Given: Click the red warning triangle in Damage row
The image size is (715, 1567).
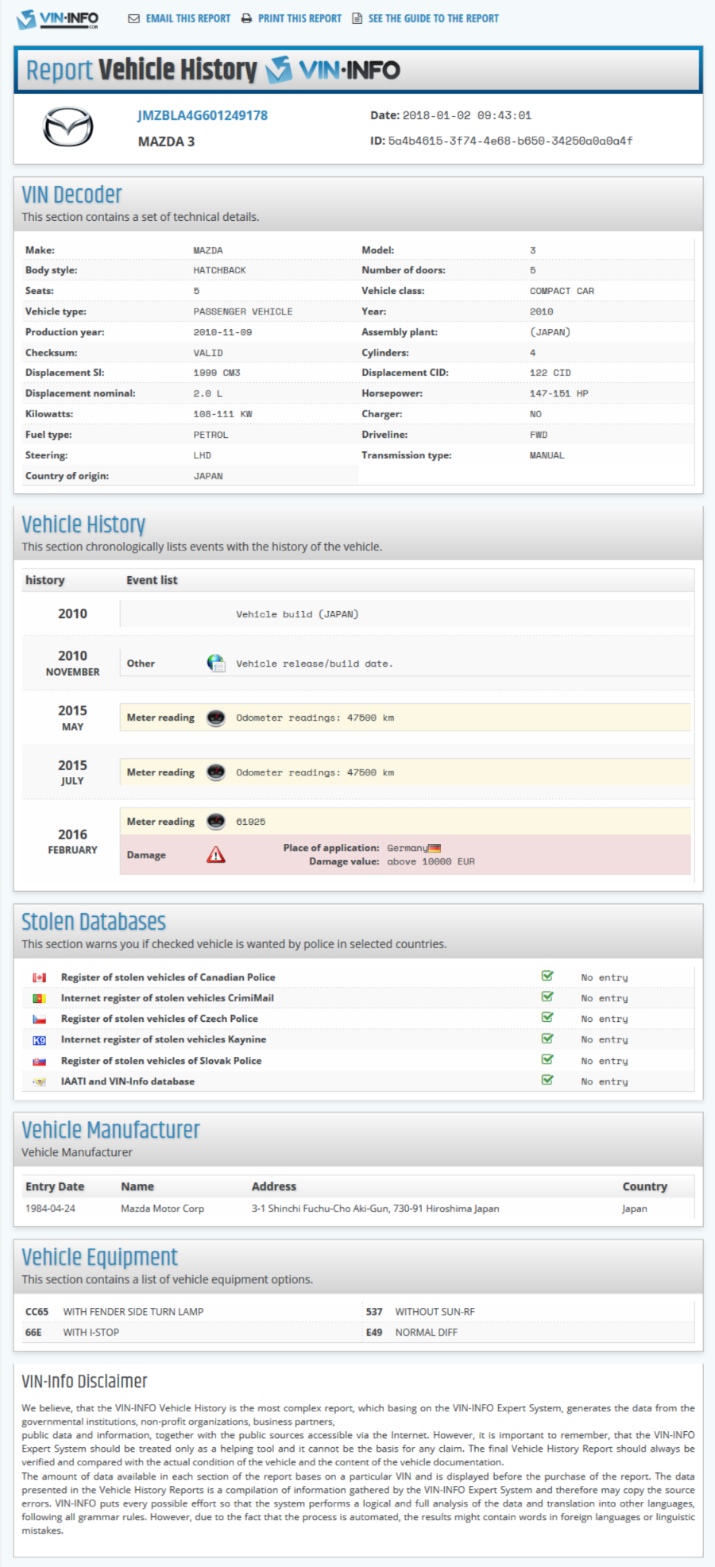Looking at the screenshot, I should coord(215,855).
